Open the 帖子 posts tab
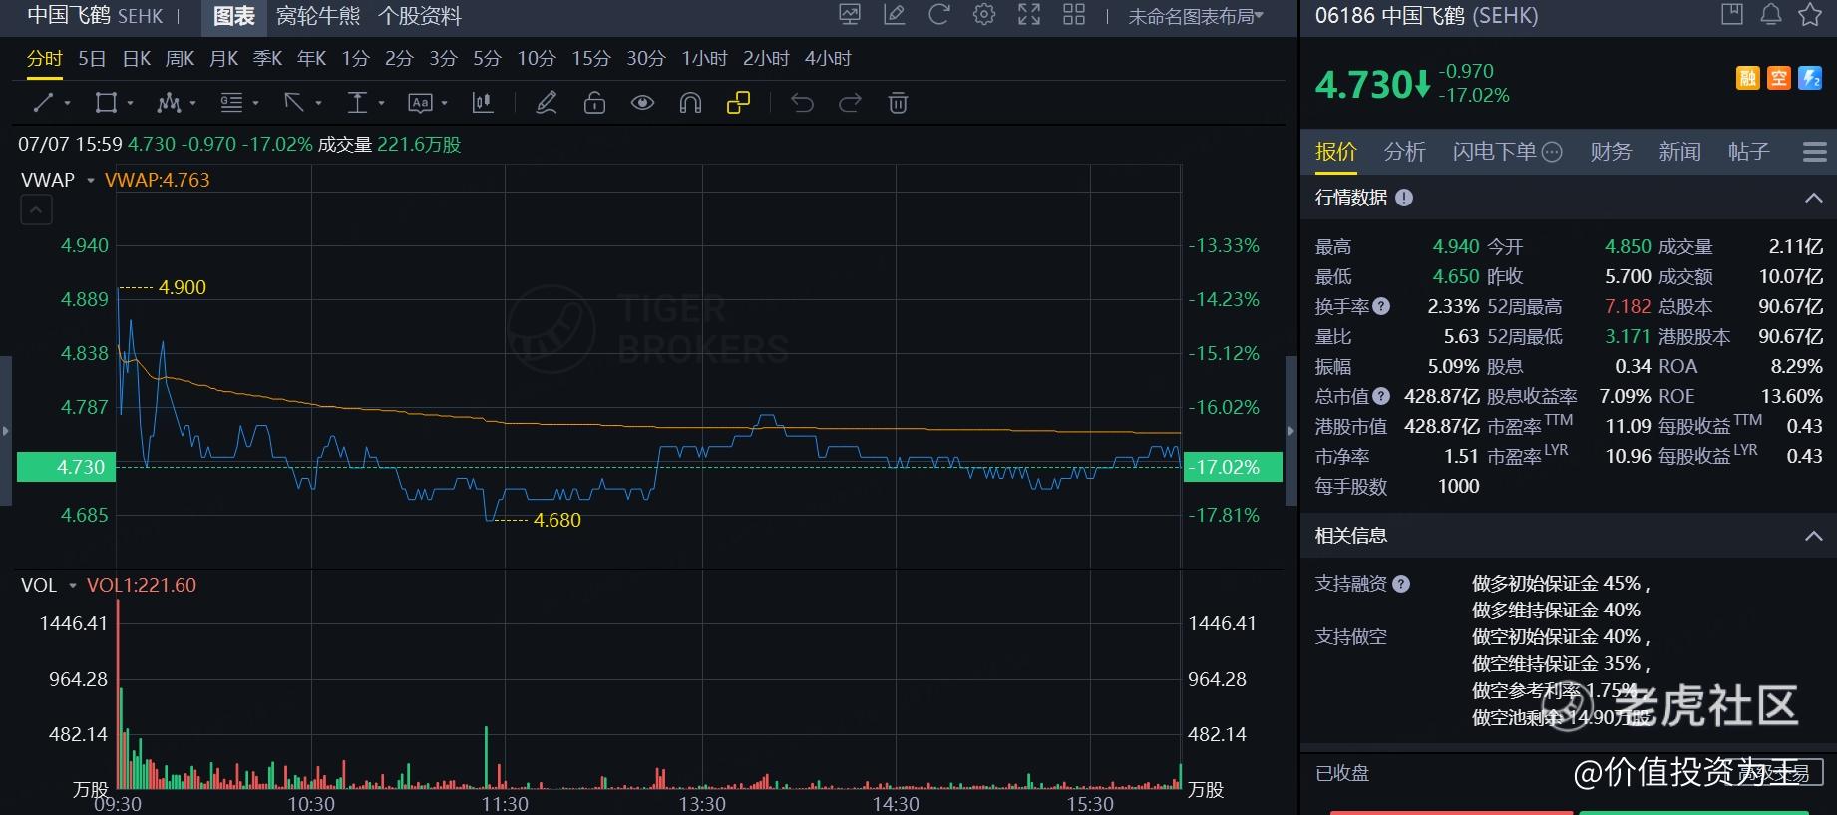The width and height of the screenshot is (1837, 815). point(1748,152)
